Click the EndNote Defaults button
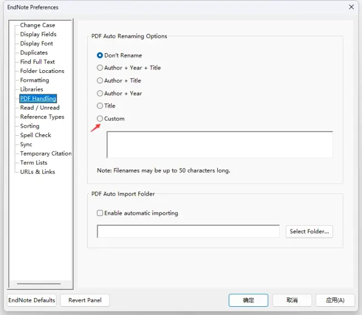 (x=32, y=300)
